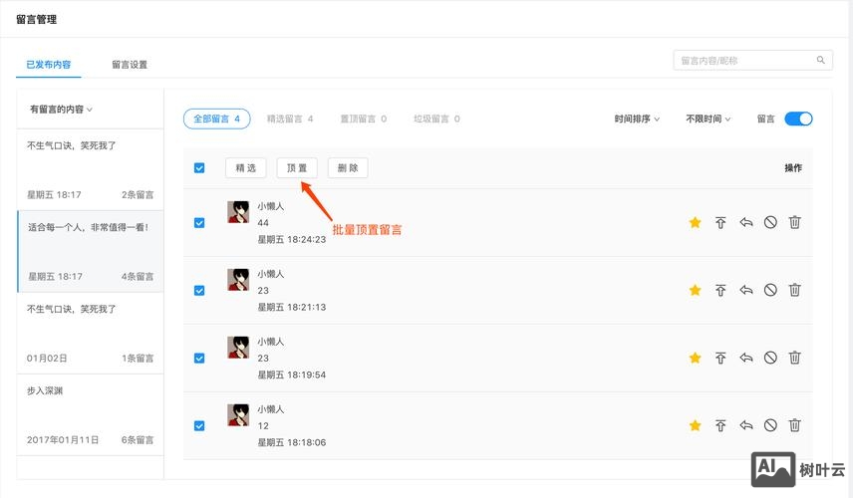
Task: Expand the 不限时间 time filter dropdown
Action: pyautogui.click(x=708, y=120)
